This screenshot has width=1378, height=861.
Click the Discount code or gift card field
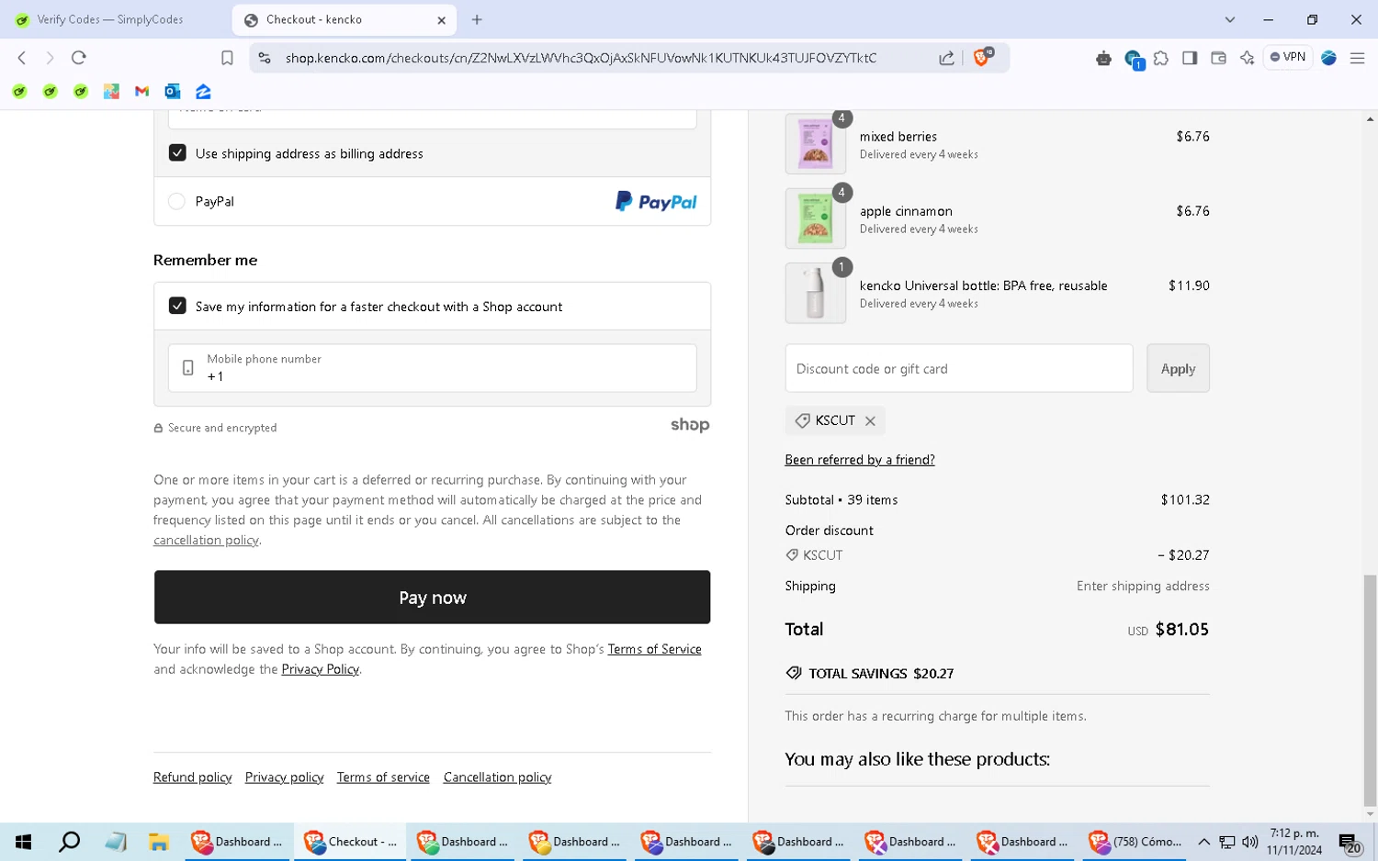(x=958, y=368)
